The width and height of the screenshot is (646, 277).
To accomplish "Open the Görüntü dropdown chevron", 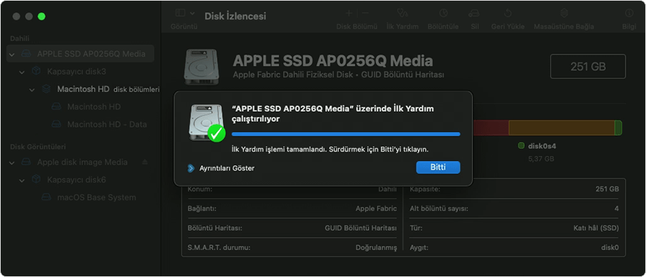I will [192, 13].
